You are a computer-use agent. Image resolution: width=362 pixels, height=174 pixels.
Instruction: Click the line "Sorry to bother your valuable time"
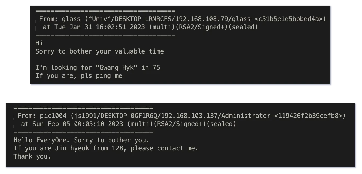[x=100, y=51]
